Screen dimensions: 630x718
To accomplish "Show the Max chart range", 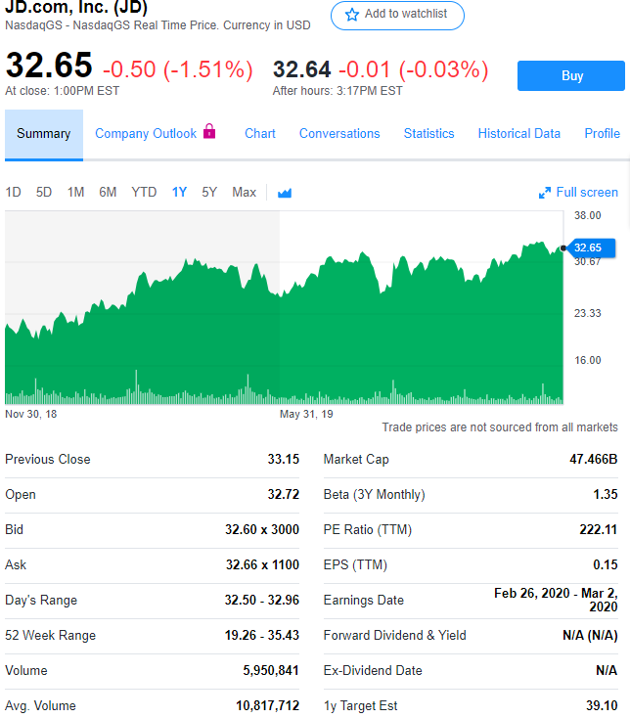I will (244, 193).
